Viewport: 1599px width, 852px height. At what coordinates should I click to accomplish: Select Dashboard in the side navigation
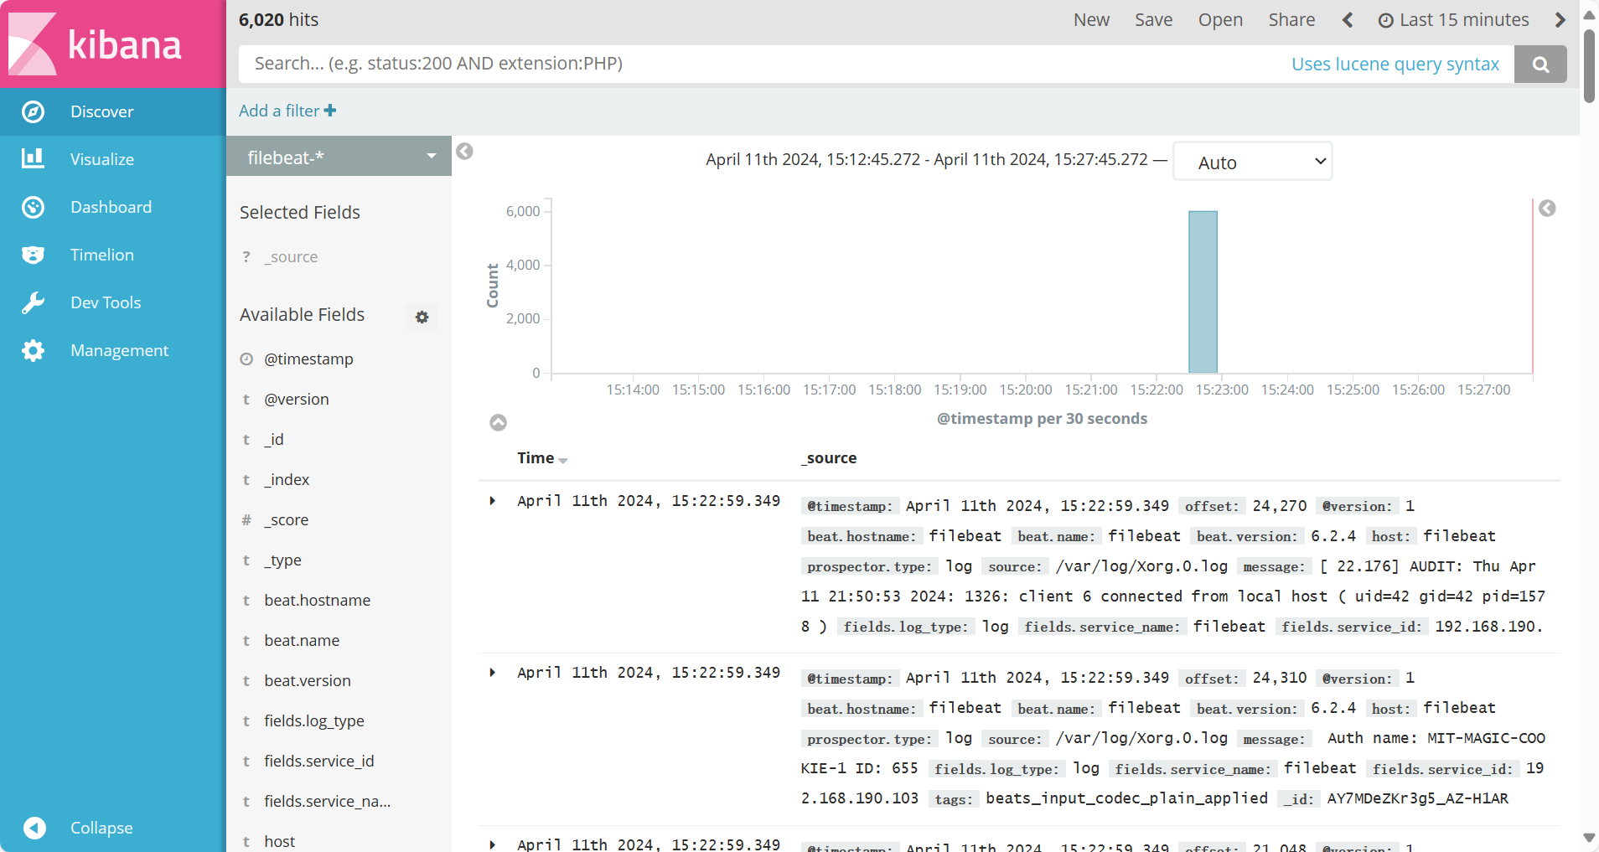[111, 207]
